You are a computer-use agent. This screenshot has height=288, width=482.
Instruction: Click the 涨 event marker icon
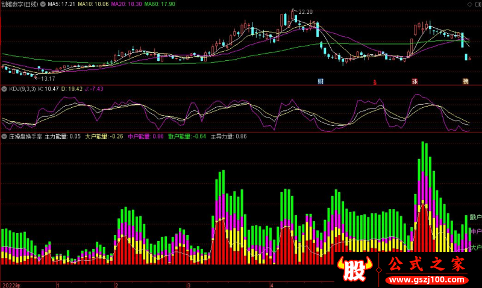click(x=415, y=81)
